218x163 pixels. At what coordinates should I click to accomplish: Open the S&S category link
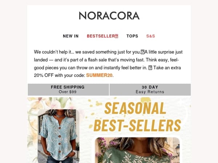[x=150, y=36]
